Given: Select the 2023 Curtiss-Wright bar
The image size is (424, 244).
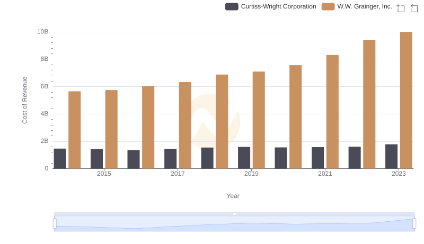Looking at the screenshot, I should [391, 157].
